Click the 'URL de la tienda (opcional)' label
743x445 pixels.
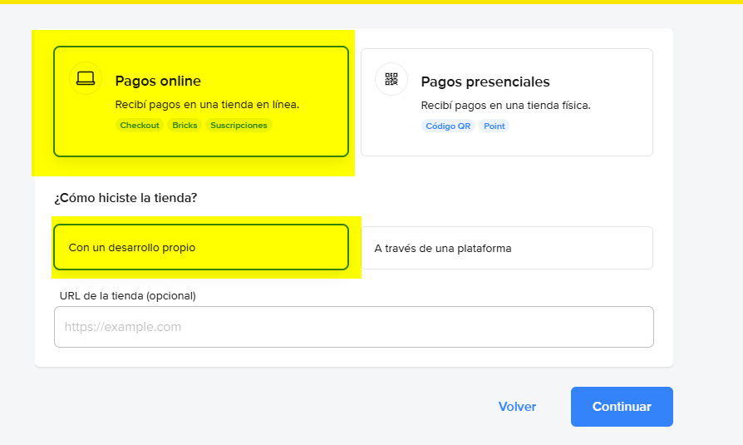[x=127, y=295]
